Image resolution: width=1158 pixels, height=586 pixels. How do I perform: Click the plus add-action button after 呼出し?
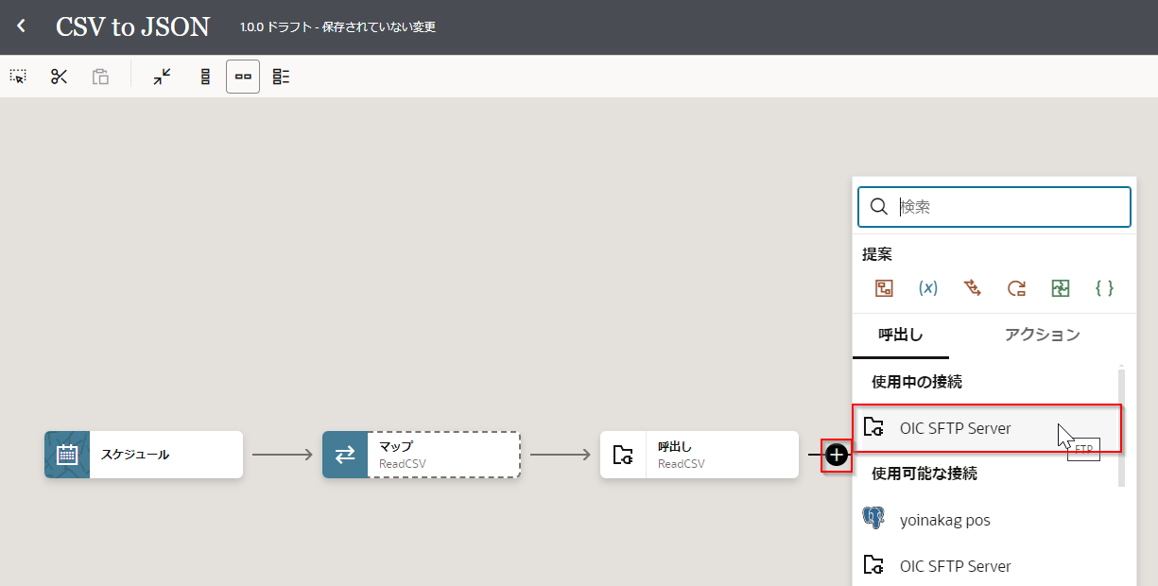point(837,456)
